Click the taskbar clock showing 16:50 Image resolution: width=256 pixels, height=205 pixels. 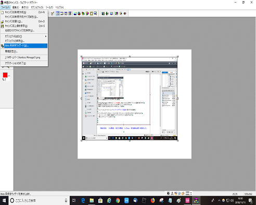[240, 201]
